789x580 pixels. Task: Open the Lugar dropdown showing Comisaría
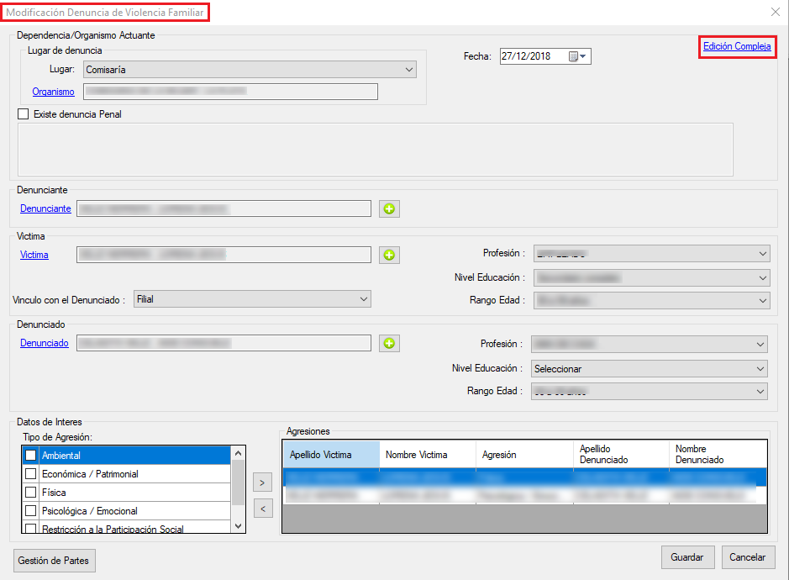tap(250, 70)
